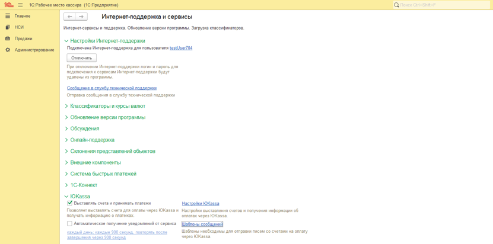This screenshot has height=244, width=493.
Task: Expand Система быстрых платежей
Action: tap(100, 174)
